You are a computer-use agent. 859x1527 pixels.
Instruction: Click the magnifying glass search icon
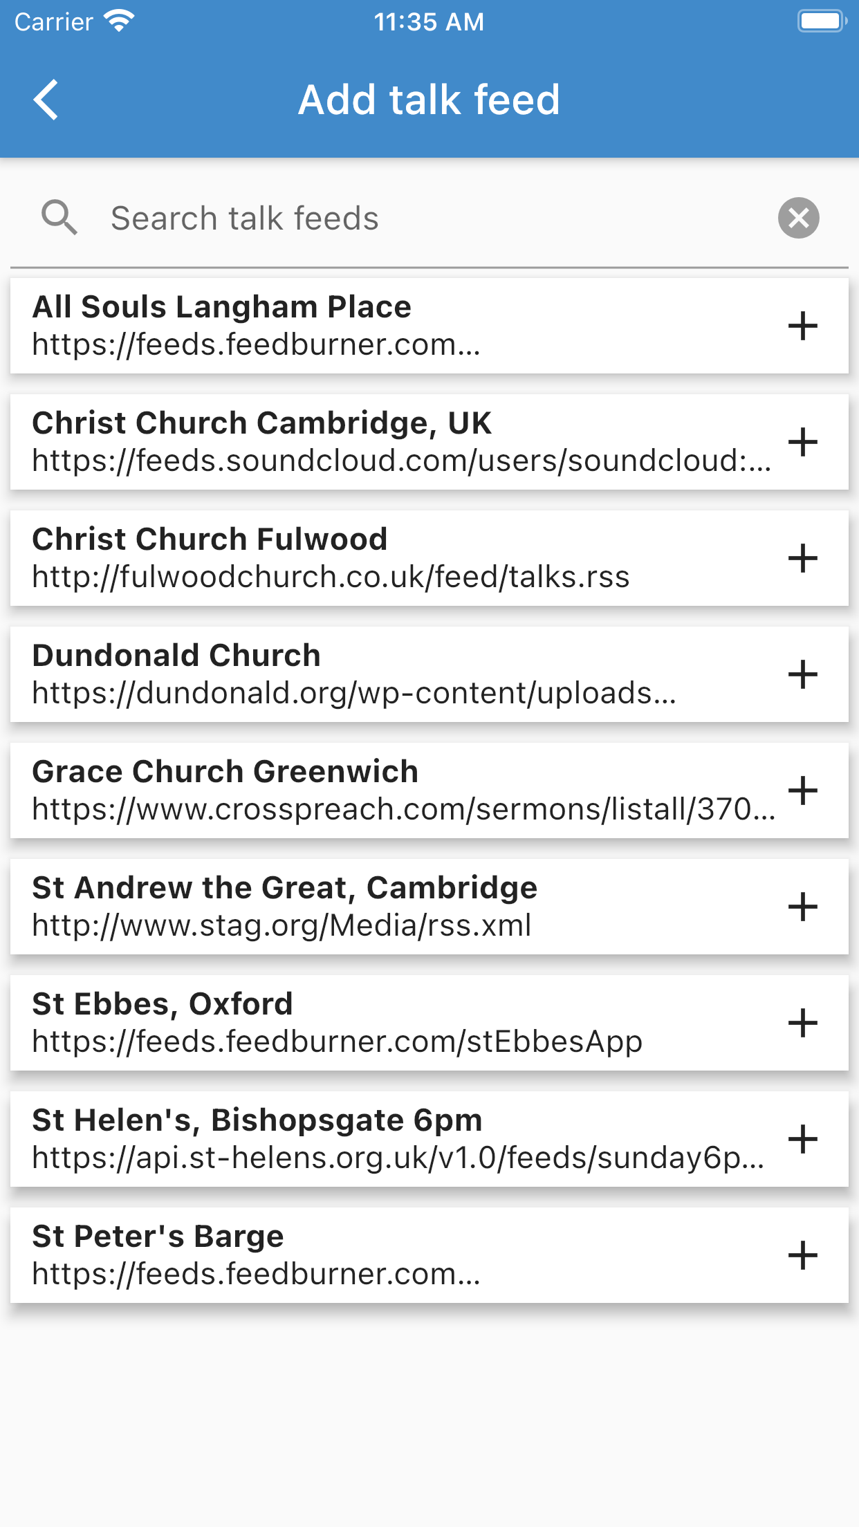tap(59, 218)
